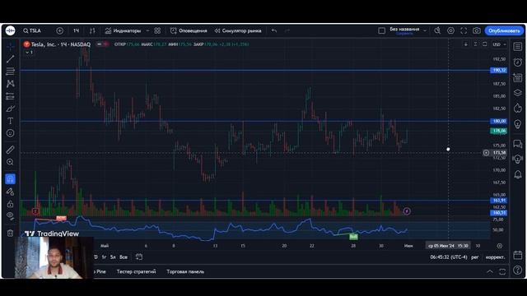The height and width of the screenshot is (296, 527).
Task: Open forecasting and measurement tools
Action: point(11,96)
